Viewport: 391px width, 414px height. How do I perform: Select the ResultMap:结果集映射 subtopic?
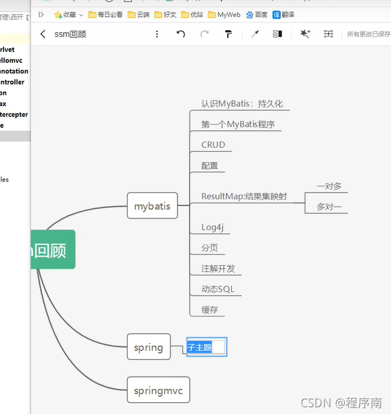pyautogui.click(x=244, y=196)
